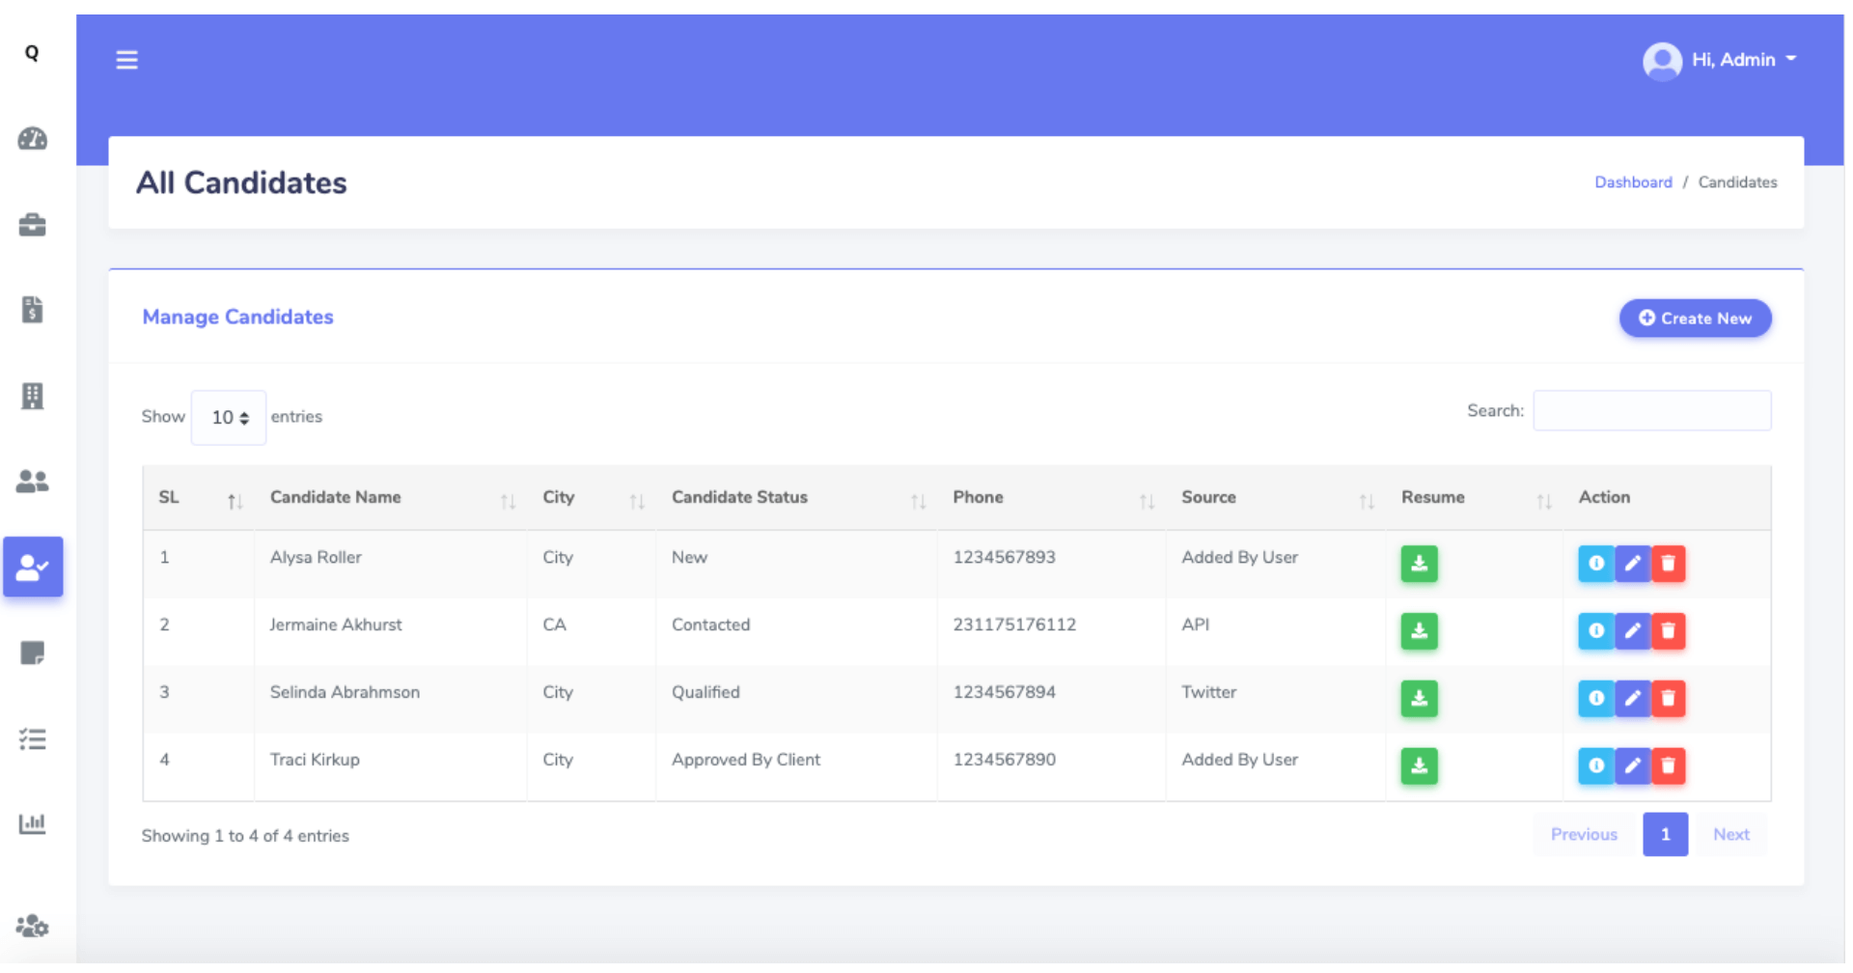The image size is (1853, 973).
Task: Download Jermaine Akhurst's resume
Action: tap(1418, 632)
